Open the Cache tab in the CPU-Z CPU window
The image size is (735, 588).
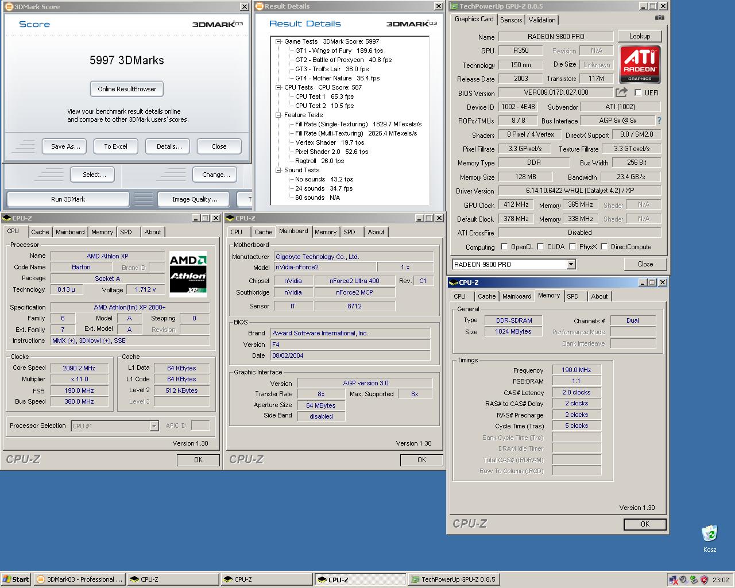tap(40, 232)
